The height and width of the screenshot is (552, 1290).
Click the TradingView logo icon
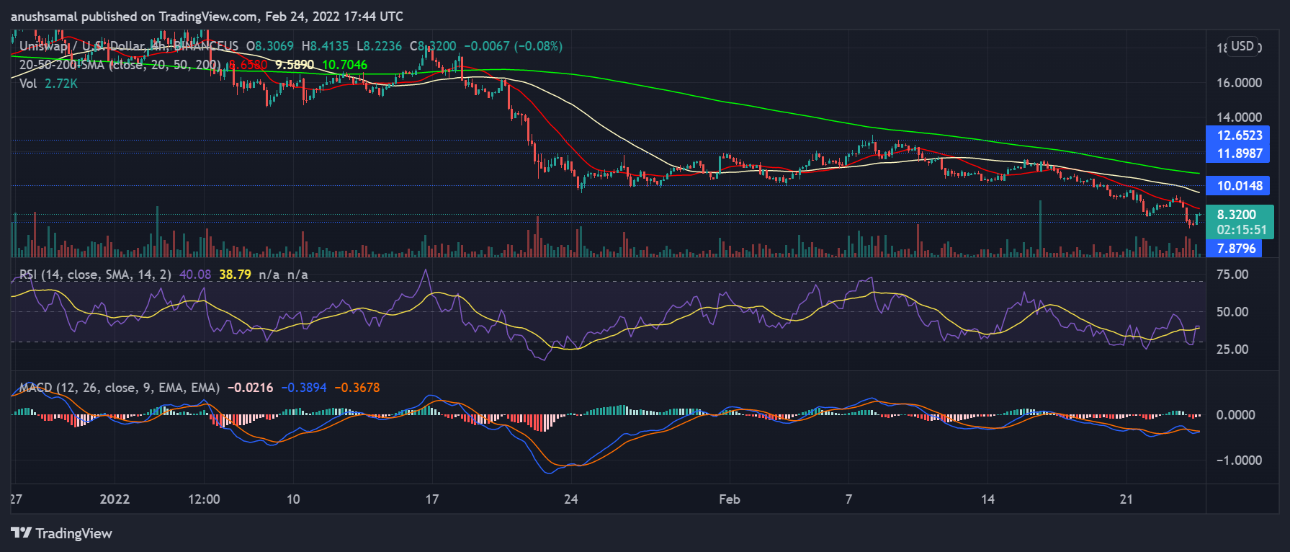tap(21, 533)
